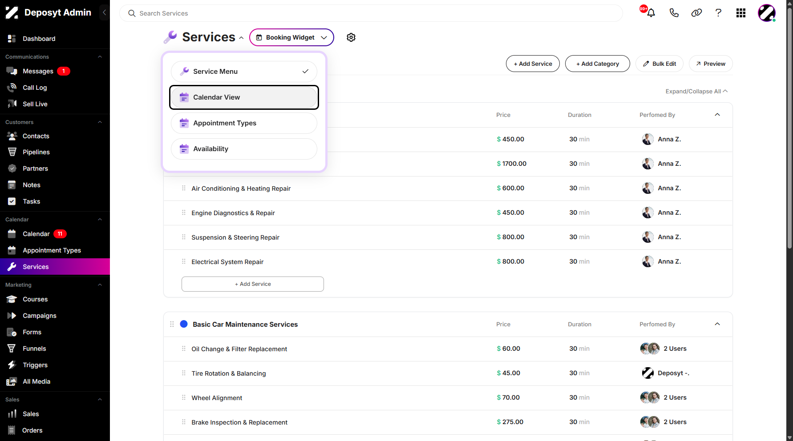Choose Availability from the menu
This screenshot has height=441, width=793.
click(x=244, y=149)
